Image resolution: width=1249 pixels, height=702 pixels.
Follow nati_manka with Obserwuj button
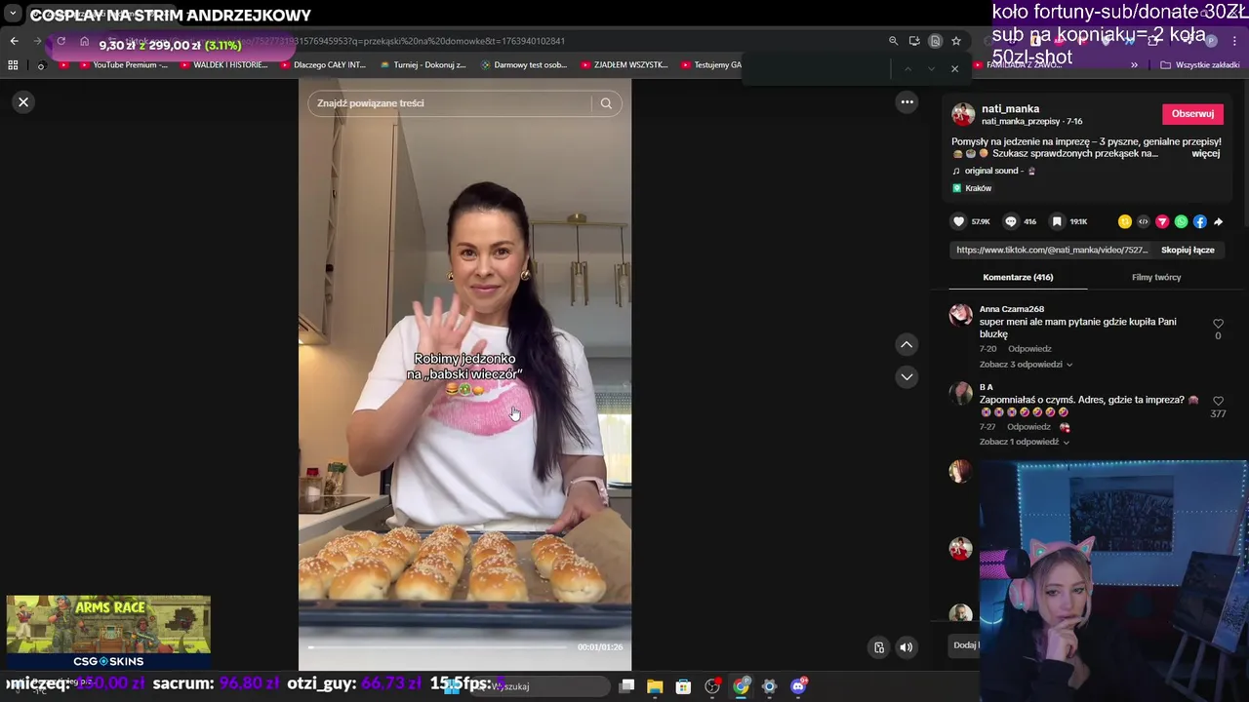(x=1192, y=114)
